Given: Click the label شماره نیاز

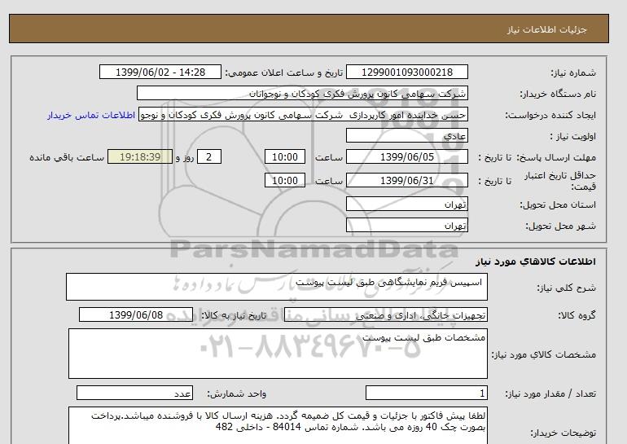Looking at the screenshot, I should (x=573, y=73).
